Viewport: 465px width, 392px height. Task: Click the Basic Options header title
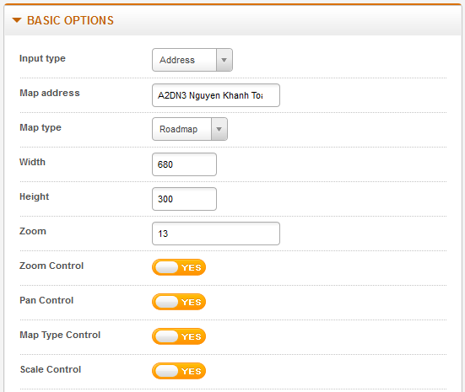(70, 20)
